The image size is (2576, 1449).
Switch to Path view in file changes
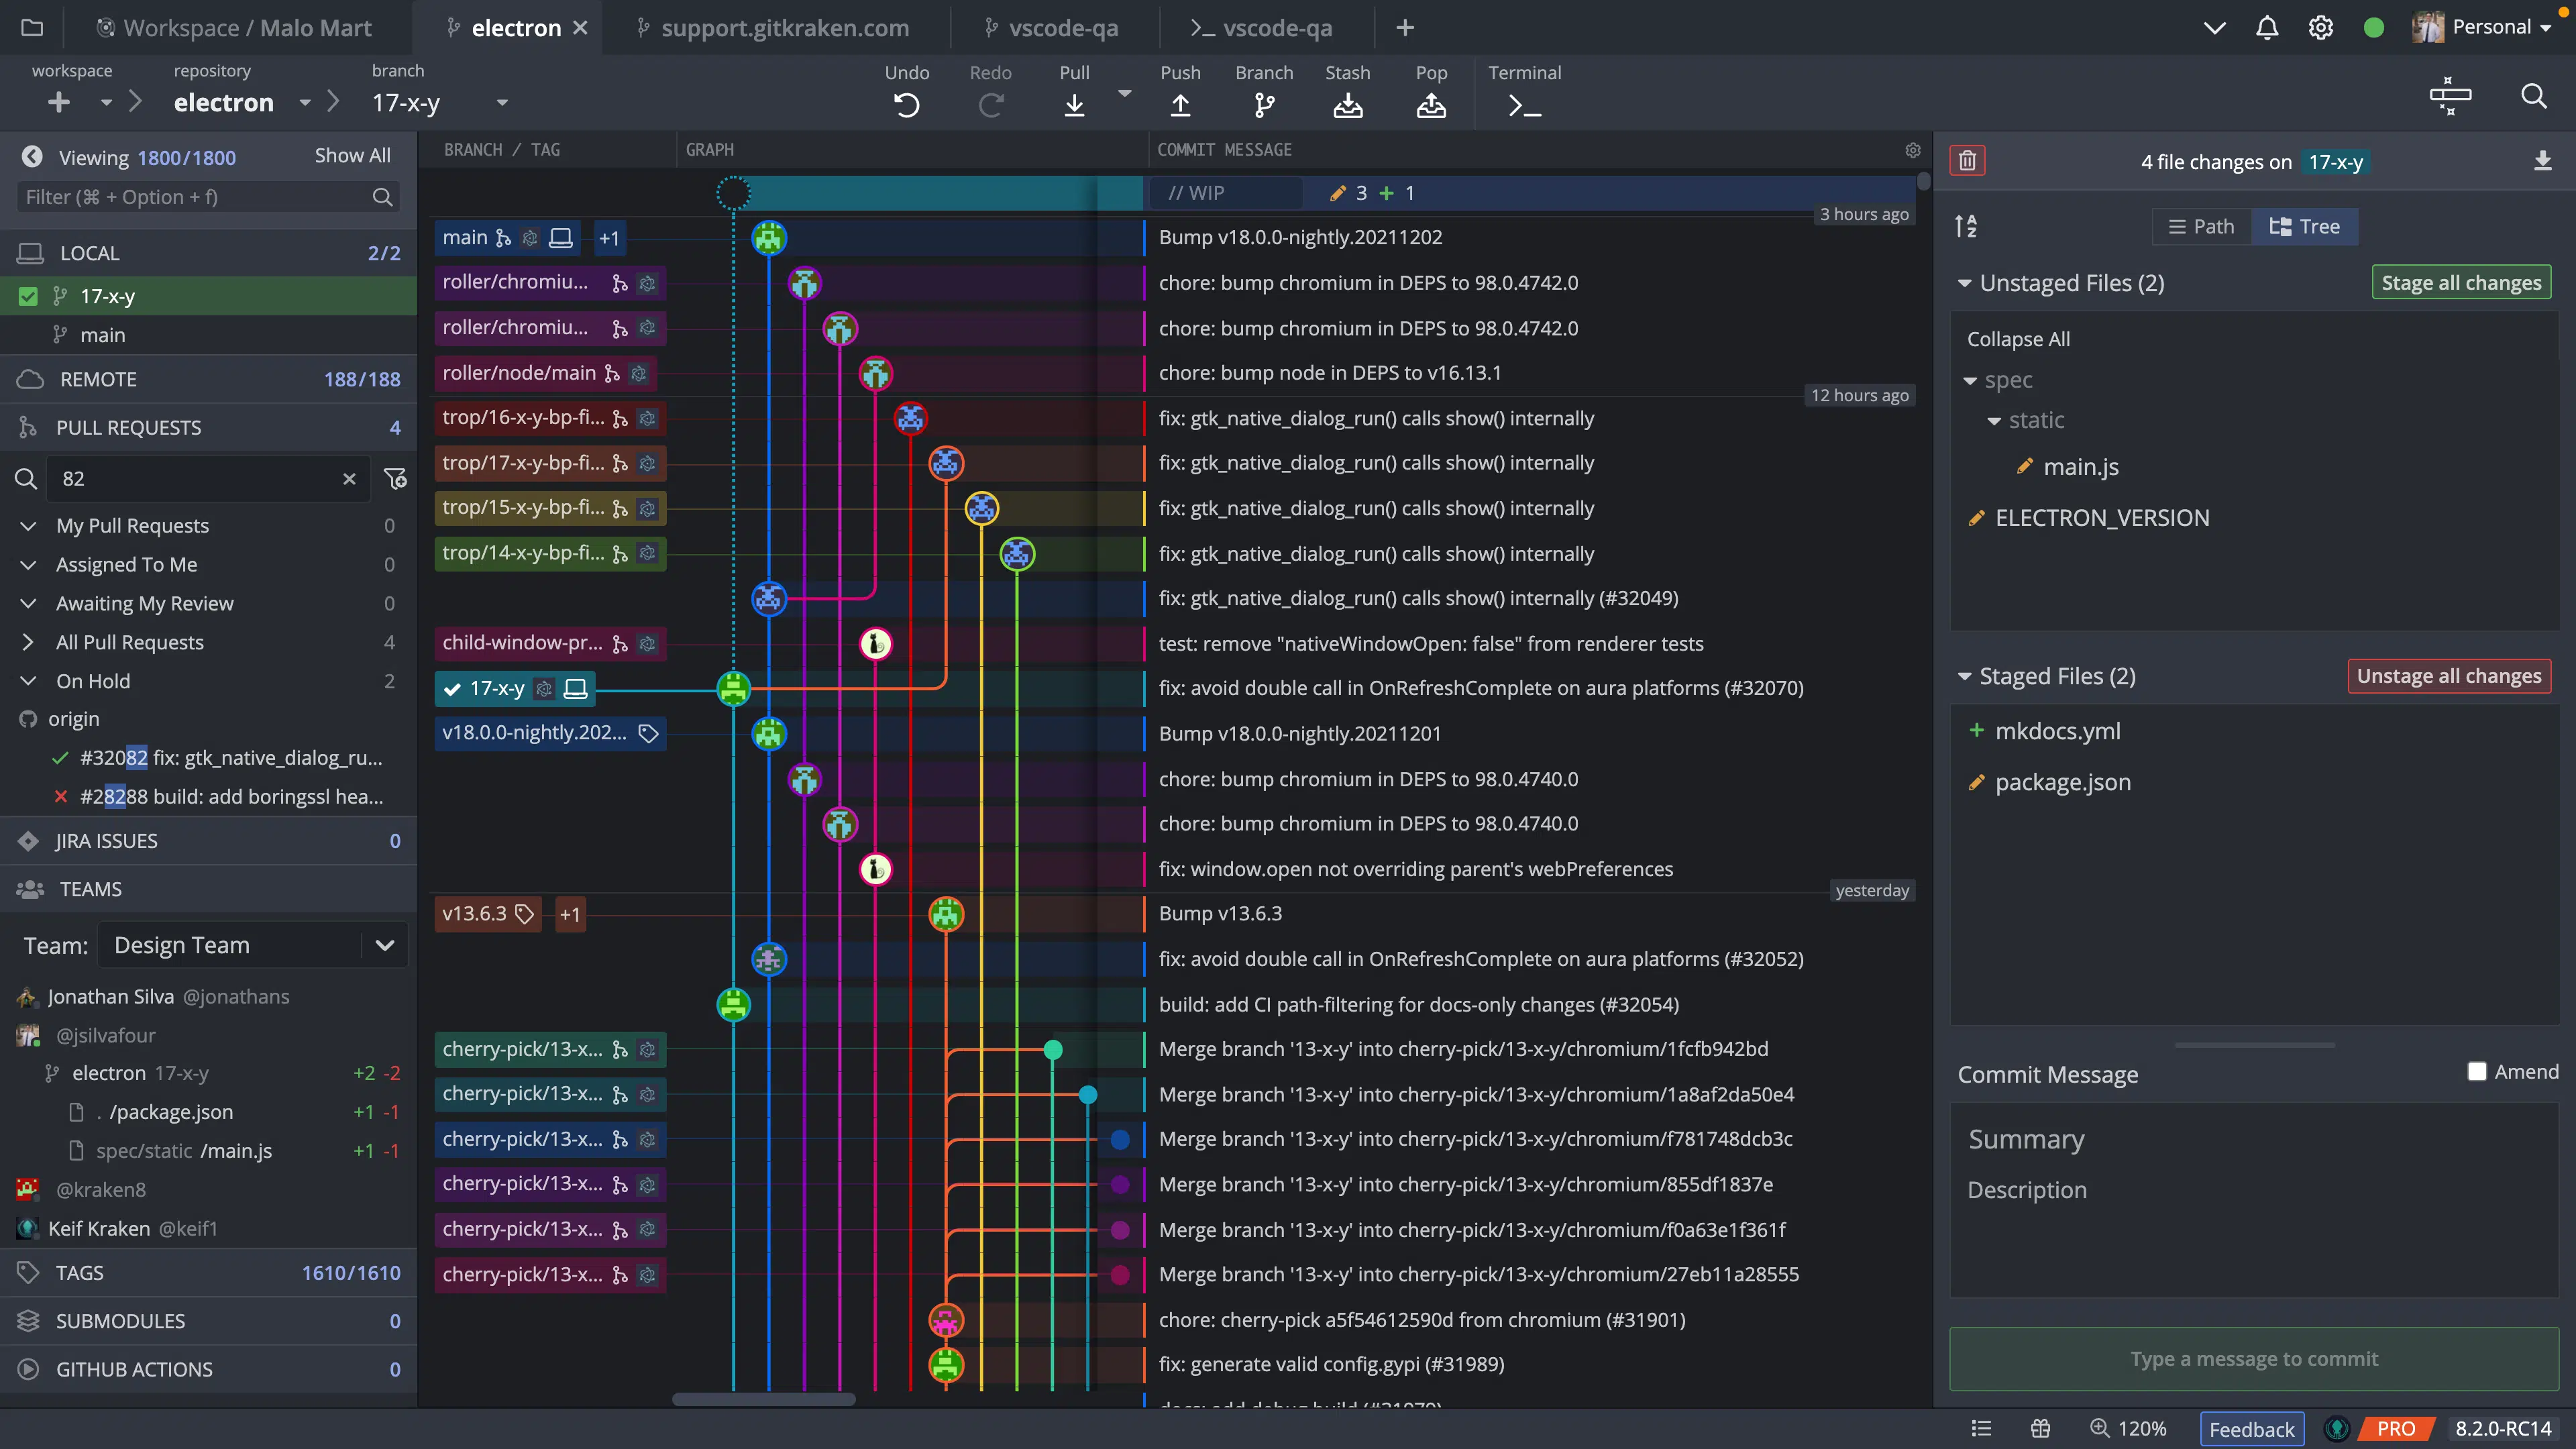[2199, 227]
